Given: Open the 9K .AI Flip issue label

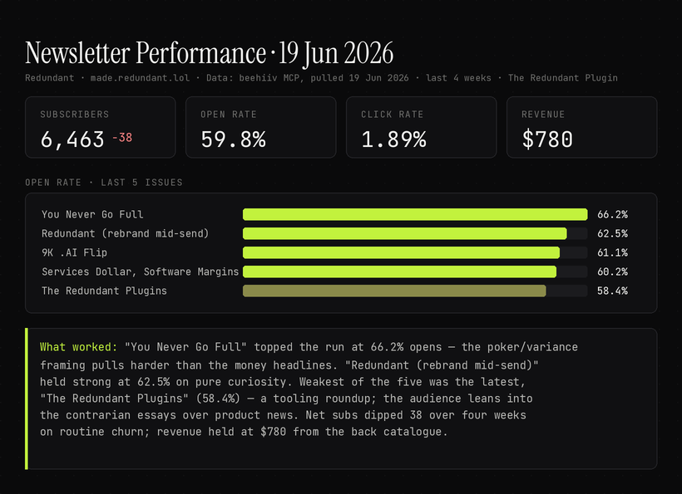Looking at the screenshot, I should coord(74,252).
